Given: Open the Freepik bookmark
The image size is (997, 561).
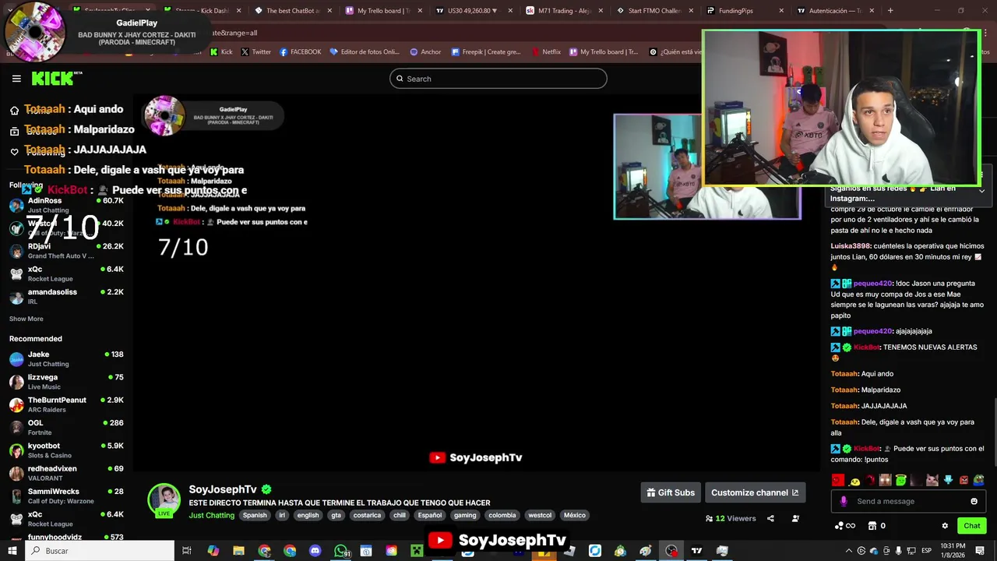Looking at the screenshot, I should (x=484, y=52).
